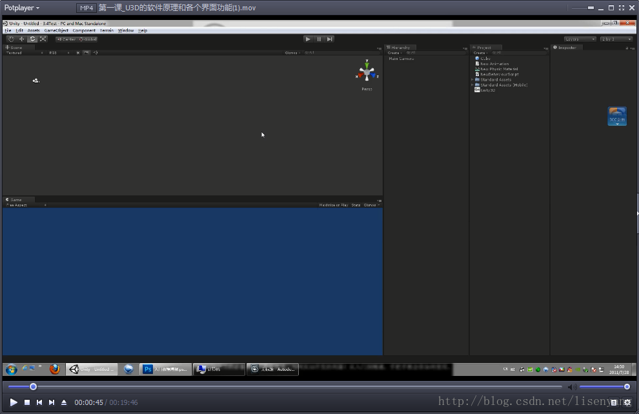Open the Component menu
This screenshot has width=639, height=414.
pos(84,30)
